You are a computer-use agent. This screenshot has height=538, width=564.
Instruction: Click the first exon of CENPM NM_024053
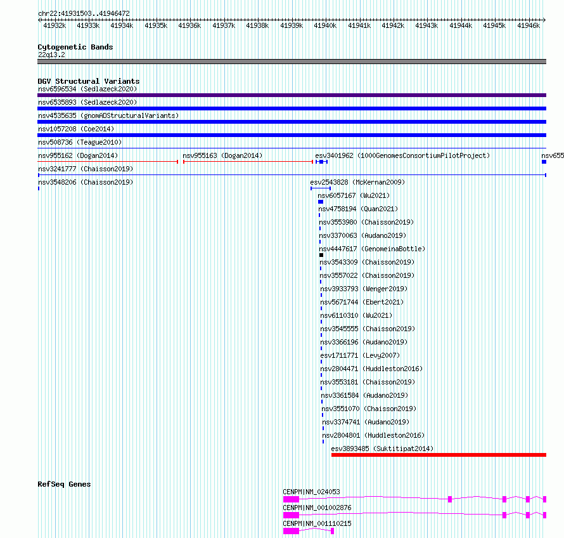291,499
